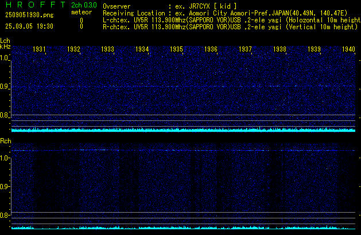Click time marker 1933
The height and width of the screenshot is (235, 361).
[x=107, y=49]
